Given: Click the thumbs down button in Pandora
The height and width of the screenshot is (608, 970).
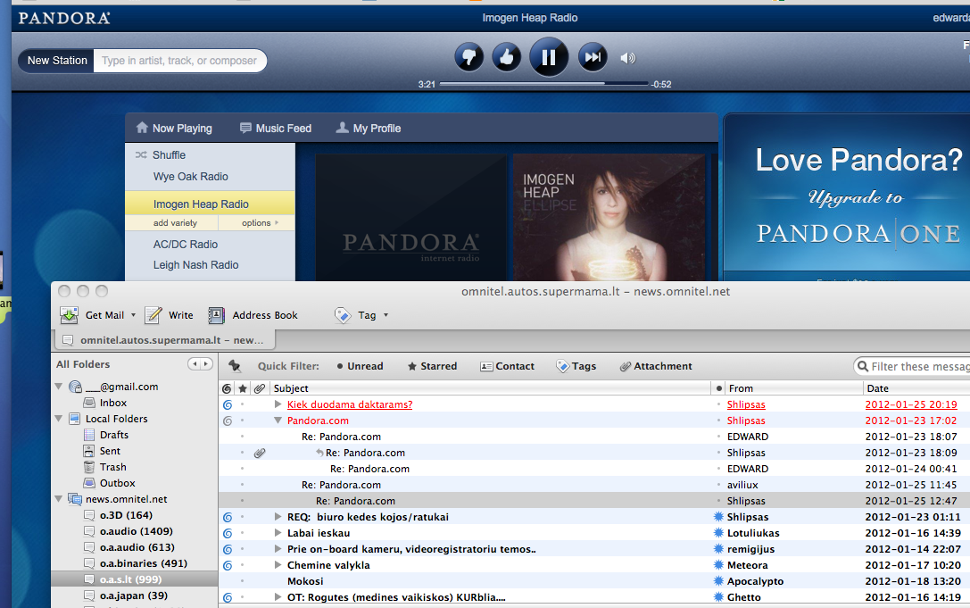Looking at the screenshot, I should pos(468,58).
